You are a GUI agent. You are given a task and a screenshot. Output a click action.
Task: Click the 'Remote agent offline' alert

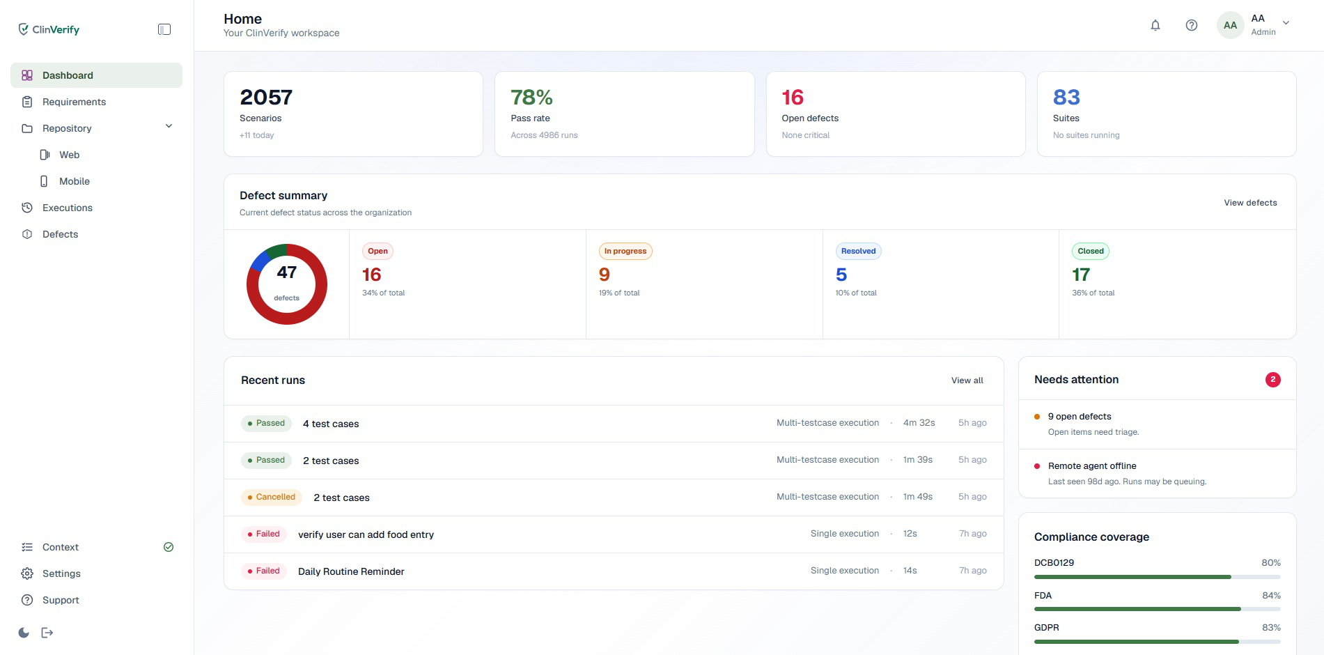pos(1157,474)
